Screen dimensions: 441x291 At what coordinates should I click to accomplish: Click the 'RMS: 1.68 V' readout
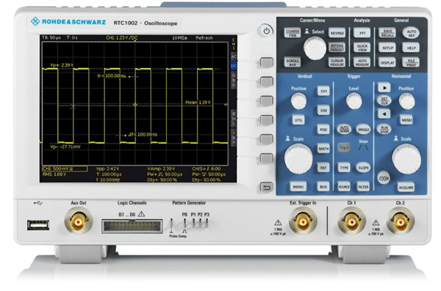pos(54,174)
